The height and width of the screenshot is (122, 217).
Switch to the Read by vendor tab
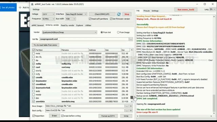[67, 25]
